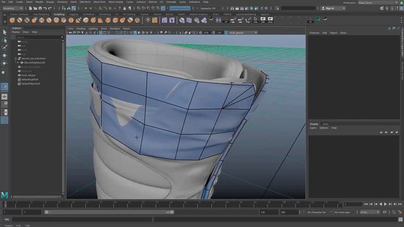Click the time range slider bar
Viewport: 404px width, 227px height.
pyautogui.click(x=109, y=212)
